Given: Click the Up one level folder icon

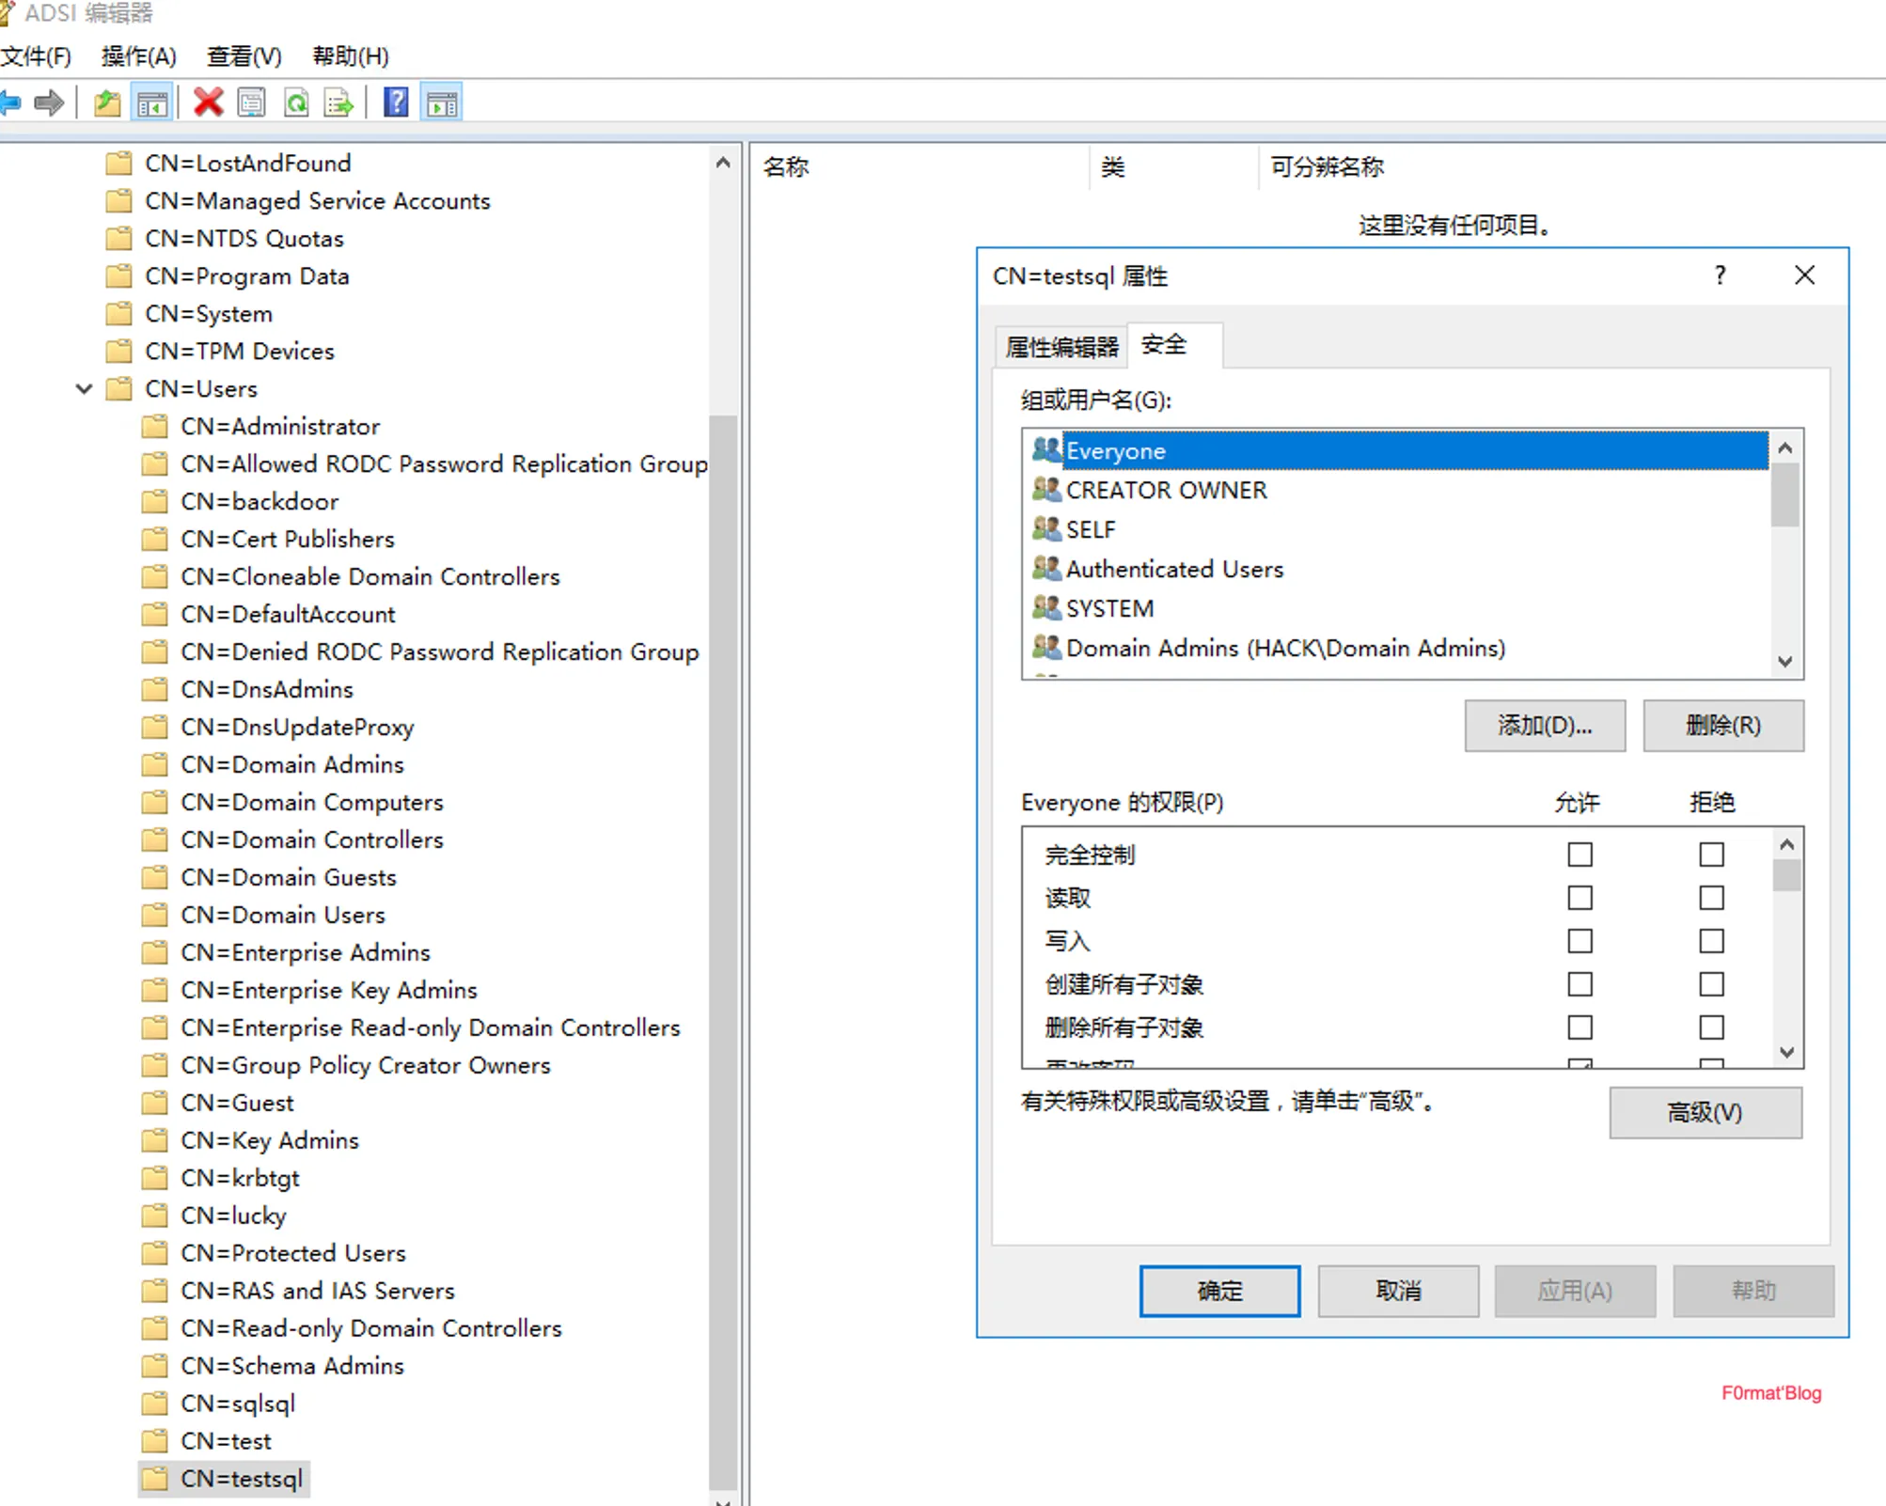Looking at the screenshot, I should point(107,102).
